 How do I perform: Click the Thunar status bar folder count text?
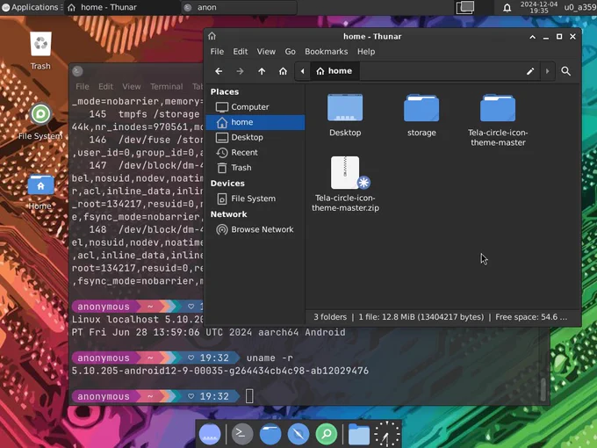(x=330, y=317)
